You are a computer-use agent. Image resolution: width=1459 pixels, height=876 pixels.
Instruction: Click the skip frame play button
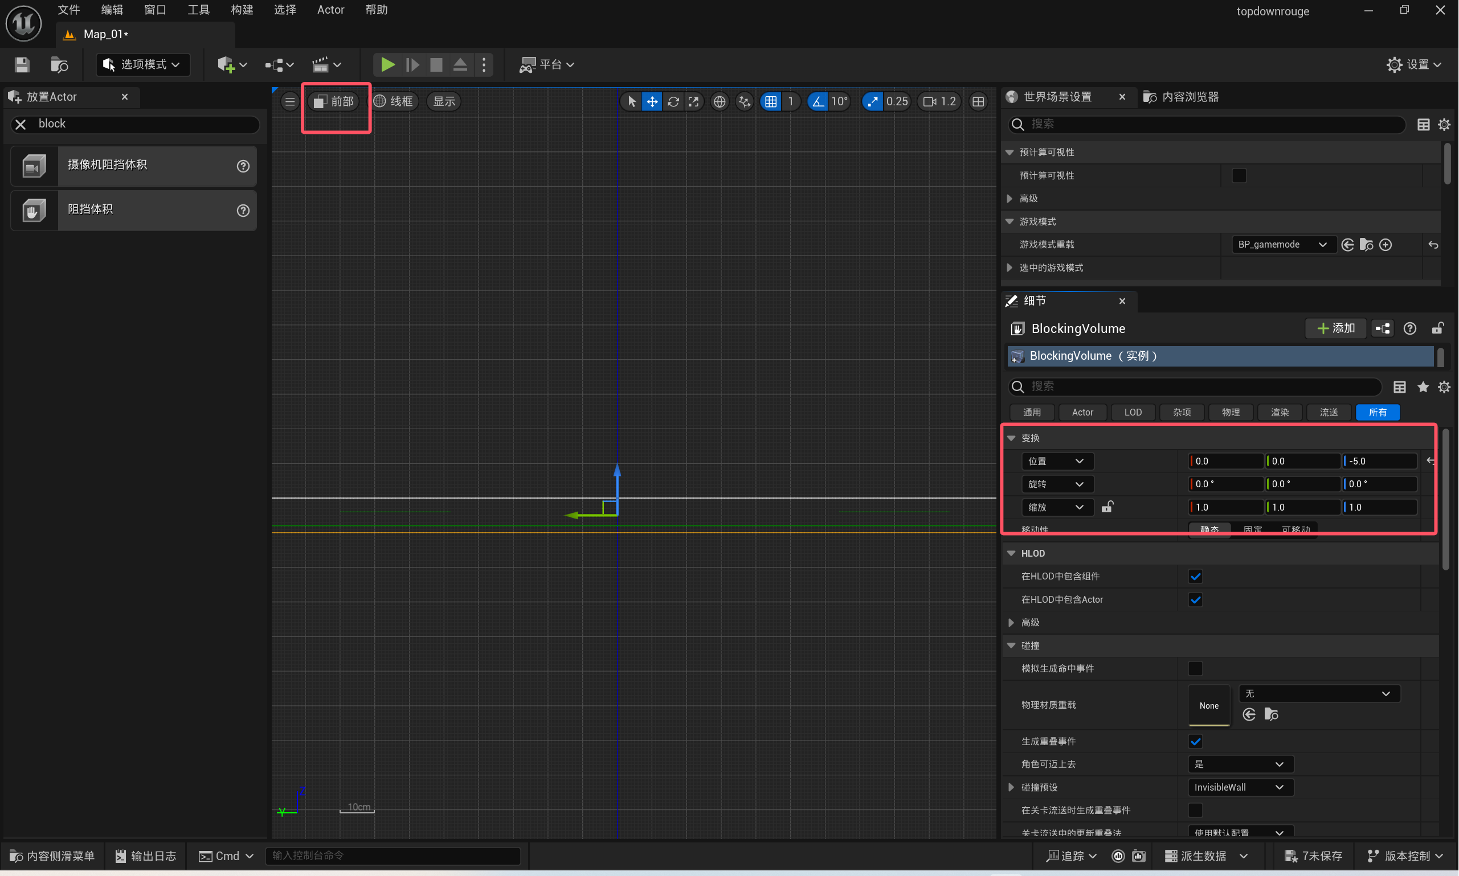pyautogui.click(x=412, y=64)
